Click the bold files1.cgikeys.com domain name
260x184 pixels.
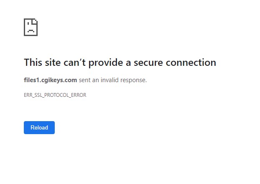click(50, 80)
